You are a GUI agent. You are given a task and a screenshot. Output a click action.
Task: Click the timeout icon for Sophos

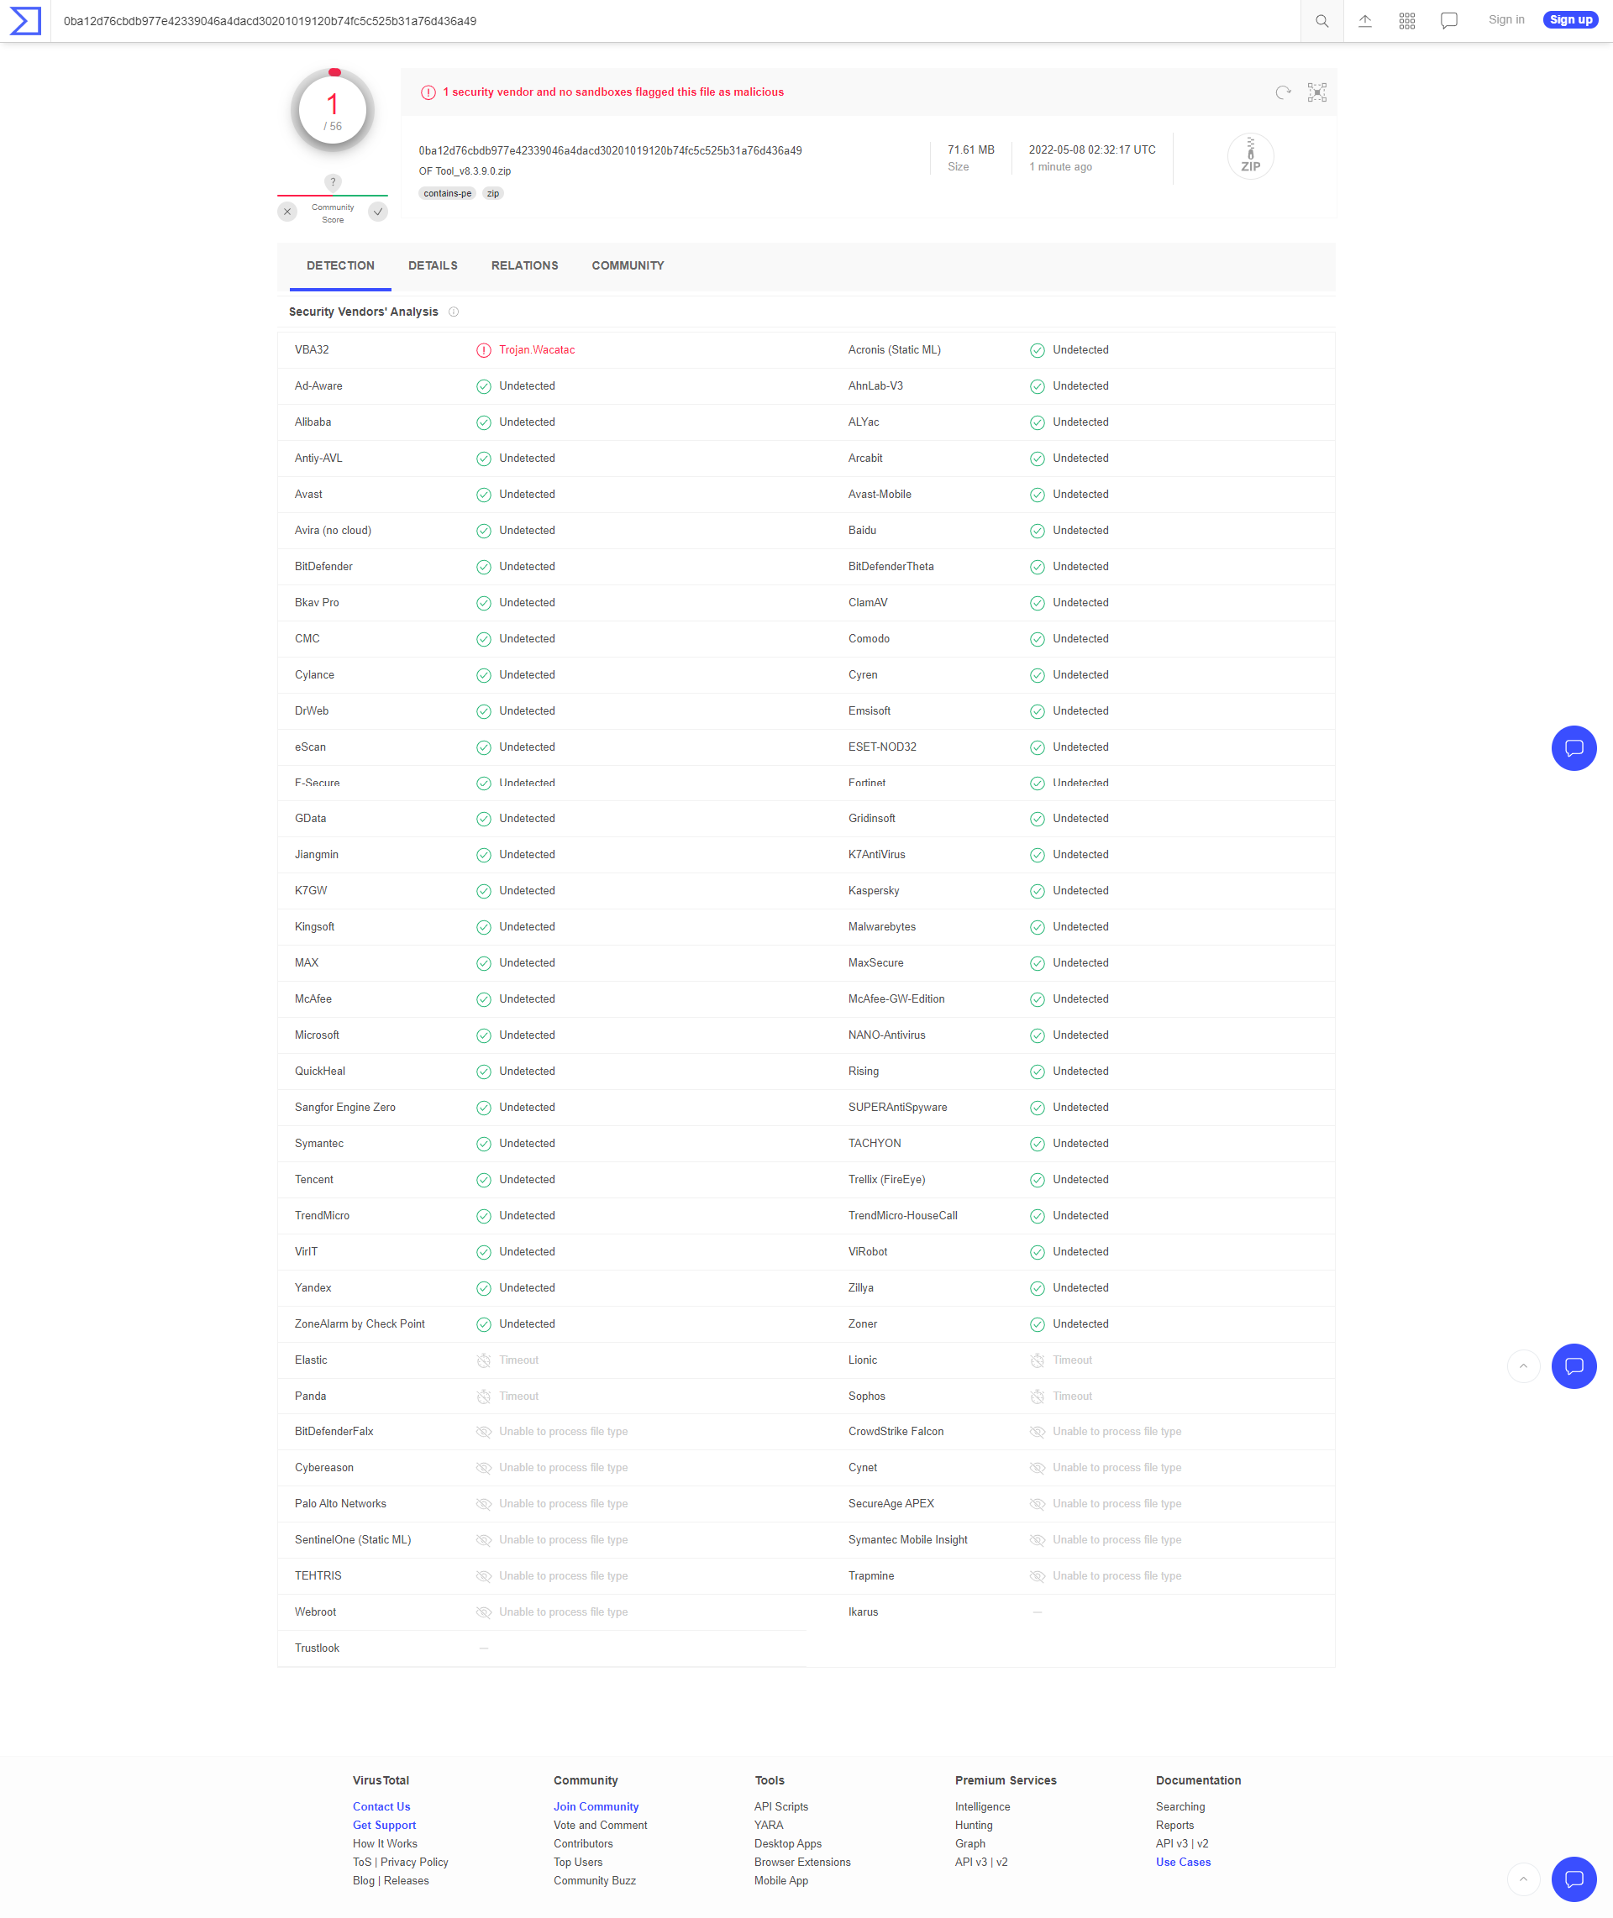click(1037, 1397)
